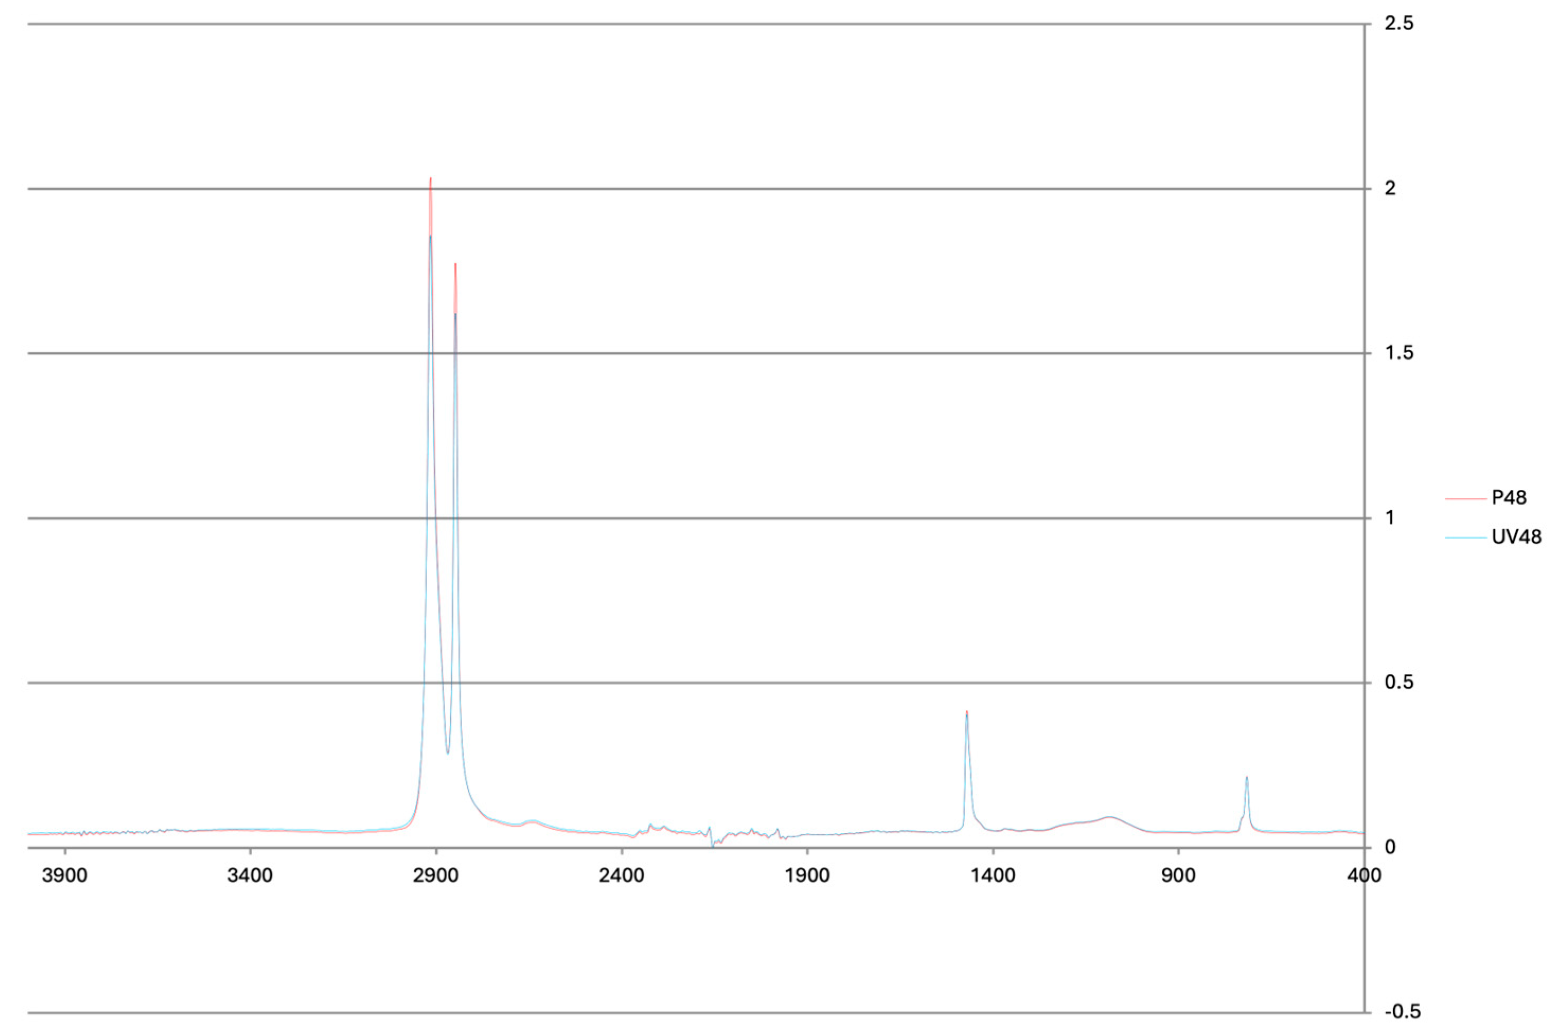Click the small peak tip near 720 wavenumber
The image size is (1550, 1032).
pos(1246,777)
